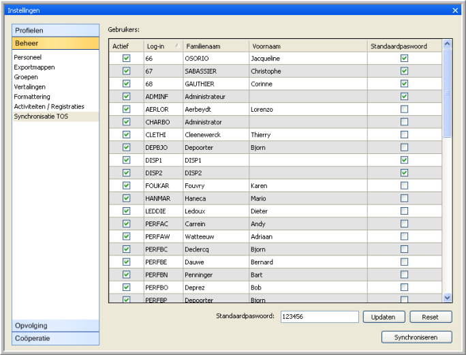
Task: Close the Instellingen window
Action: tap(455, 10)
